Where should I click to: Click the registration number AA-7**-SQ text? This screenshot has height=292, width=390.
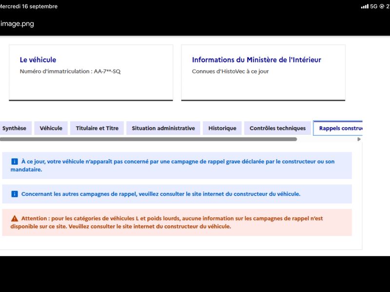(107, 72)
